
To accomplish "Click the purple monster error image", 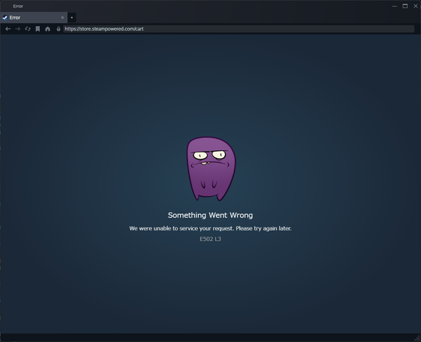I will (x=211, y=169).
